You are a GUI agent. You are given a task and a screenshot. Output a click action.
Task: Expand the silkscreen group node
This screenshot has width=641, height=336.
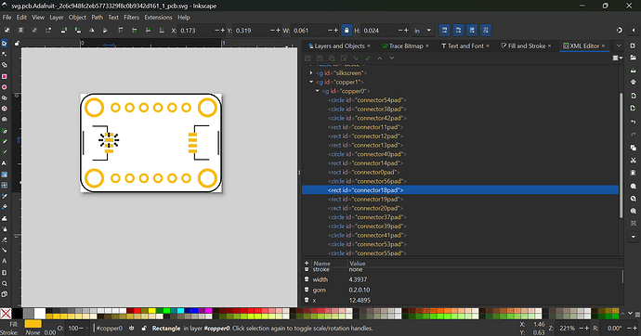(x=311, y=73)
